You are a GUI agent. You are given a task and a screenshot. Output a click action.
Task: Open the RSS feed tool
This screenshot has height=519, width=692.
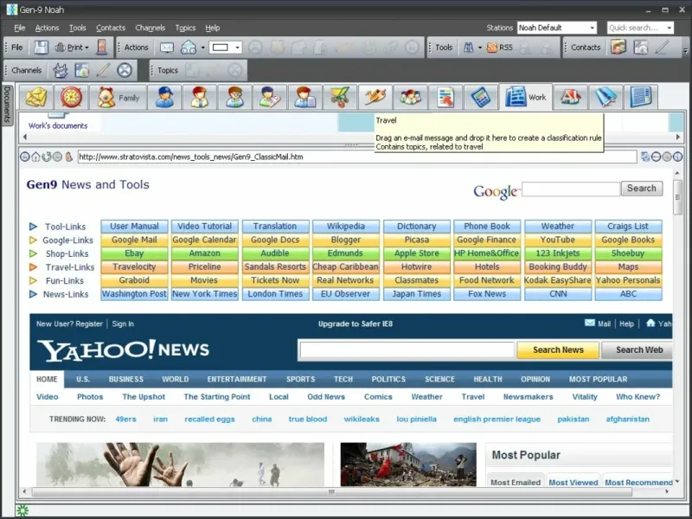[x=500, y=48]
